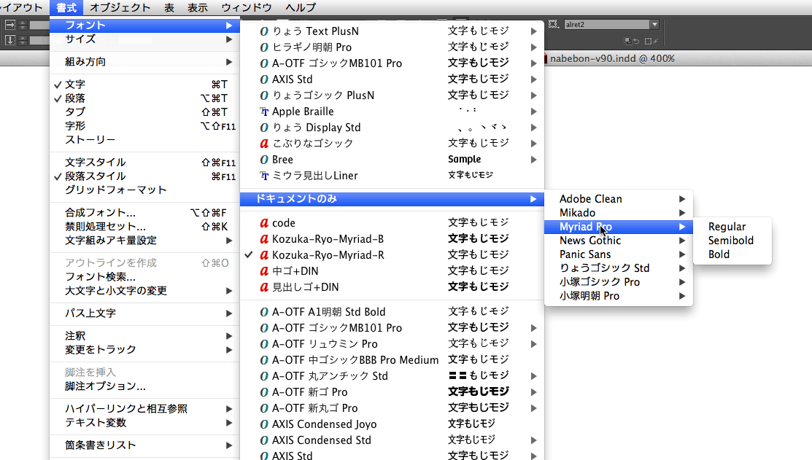Image resolution: width=812 pixels, height=460 pixels.
Task: Click the OpenType icon beside A-OTF 丸アンチック Std
Action: (264, 376)
